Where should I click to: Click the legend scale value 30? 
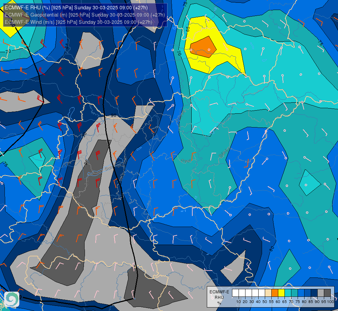coord(252,302)
